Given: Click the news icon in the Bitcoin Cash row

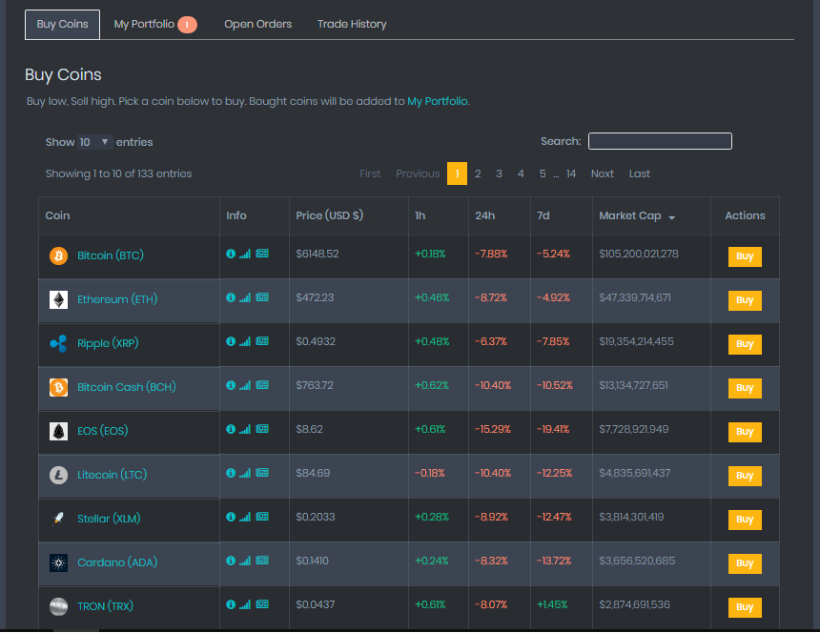Looking at the screenshot, I should click(262, 385).
